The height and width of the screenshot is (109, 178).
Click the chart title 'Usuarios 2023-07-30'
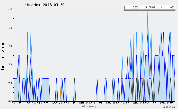click(x=45, y=5)
